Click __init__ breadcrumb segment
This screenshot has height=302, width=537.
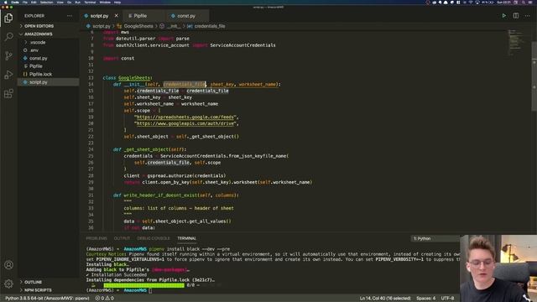click(x=174, y=26)
